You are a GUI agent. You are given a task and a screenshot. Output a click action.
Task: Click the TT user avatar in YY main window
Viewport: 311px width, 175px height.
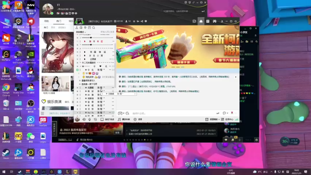coord(48,9)
